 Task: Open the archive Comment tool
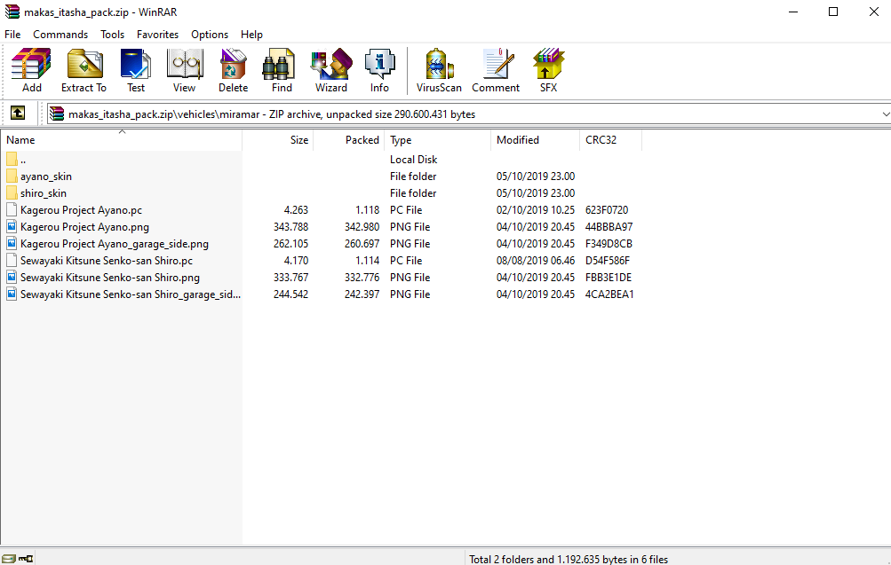497,64
